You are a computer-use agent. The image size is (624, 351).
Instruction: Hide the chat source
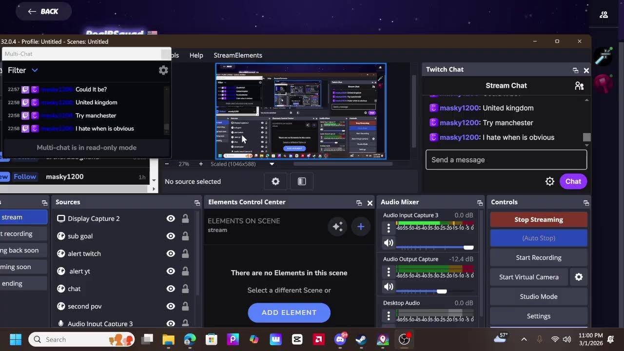171,289
